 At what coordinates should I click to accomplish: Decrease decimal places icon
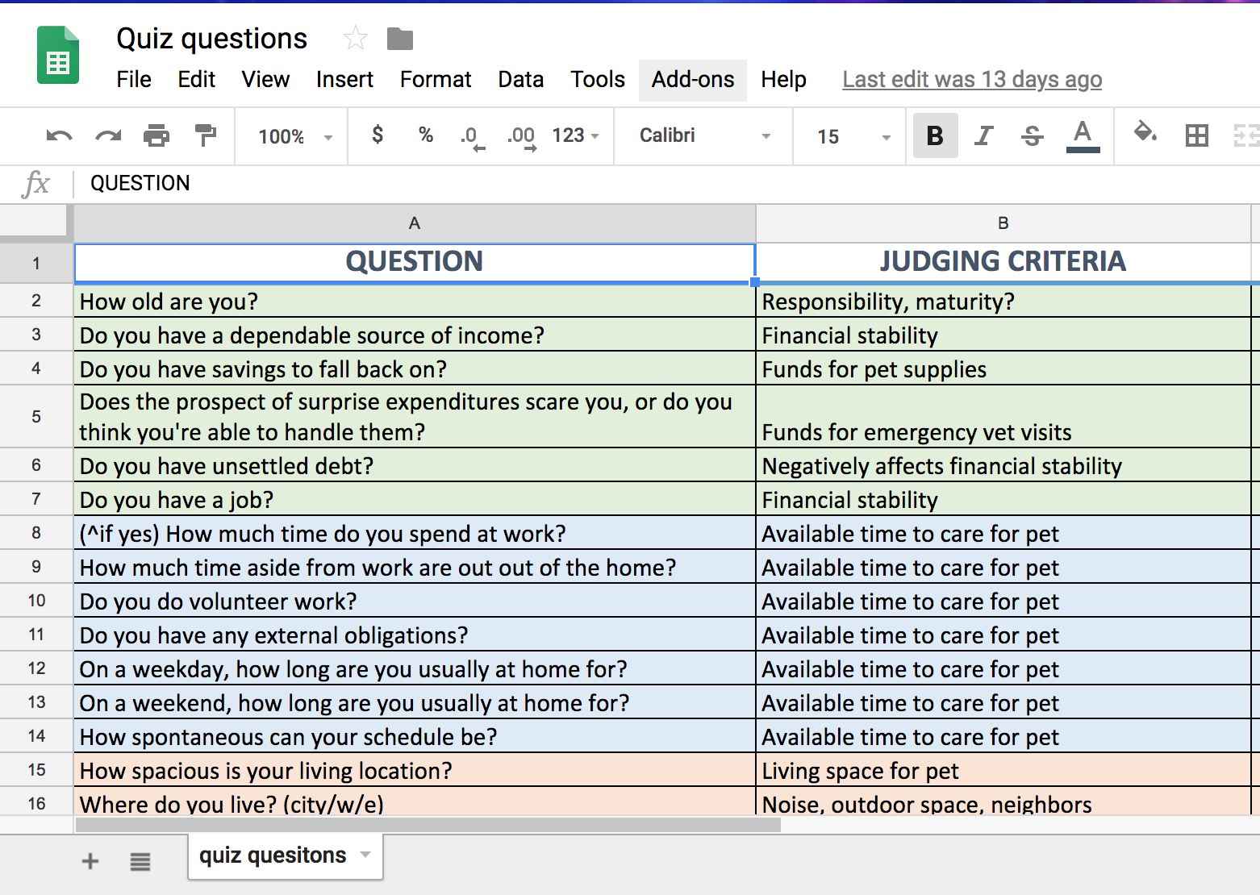(x=473, y=137)
